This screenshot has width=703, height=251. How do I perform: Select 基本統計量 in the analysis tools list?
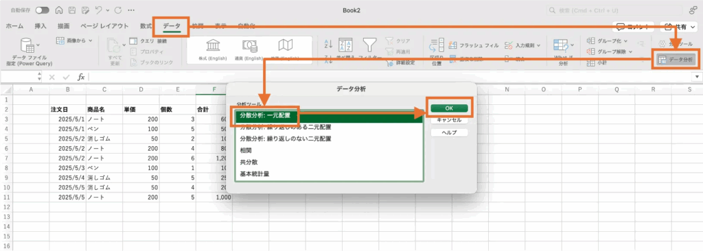[329, 174]
